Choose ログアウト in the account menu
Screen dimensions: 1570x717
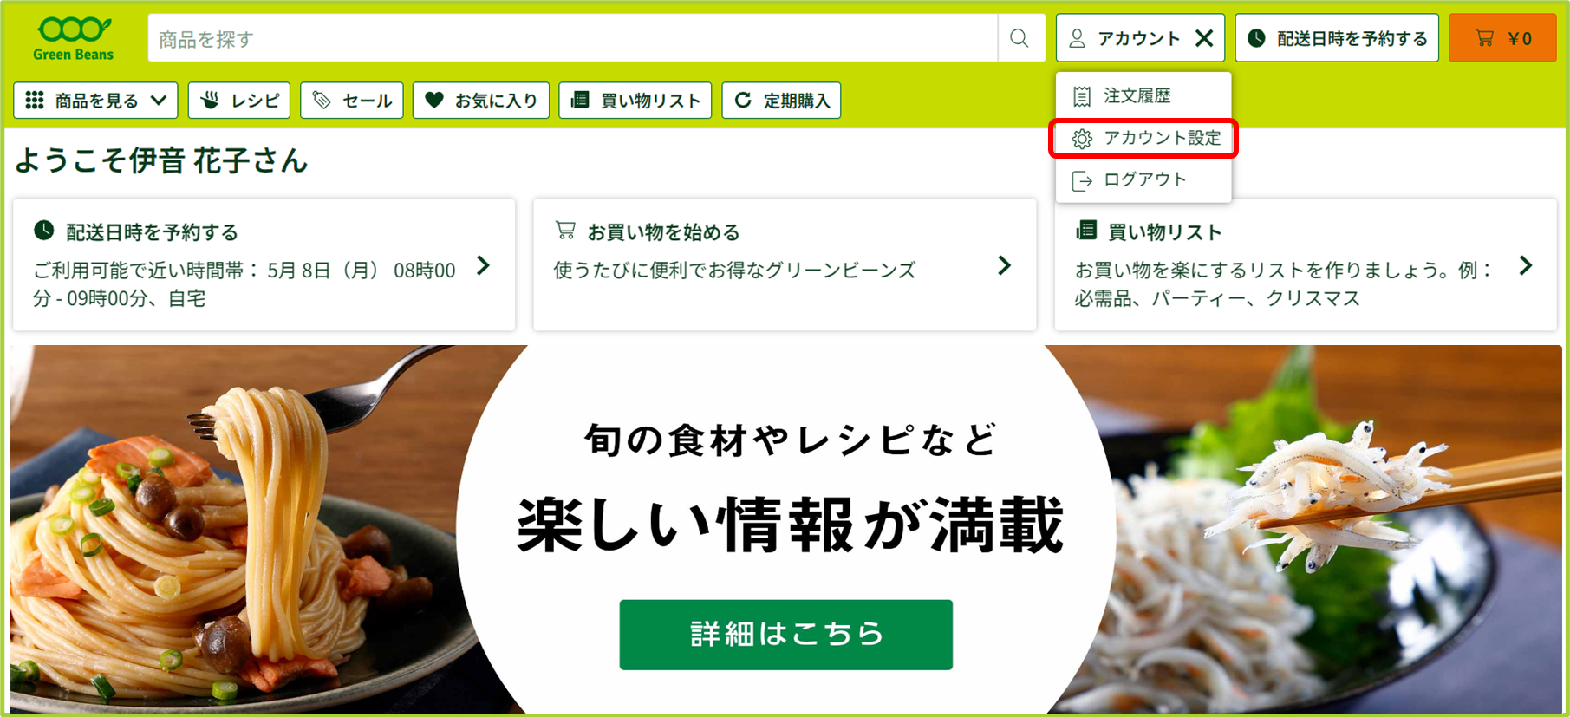[1143, 179]
